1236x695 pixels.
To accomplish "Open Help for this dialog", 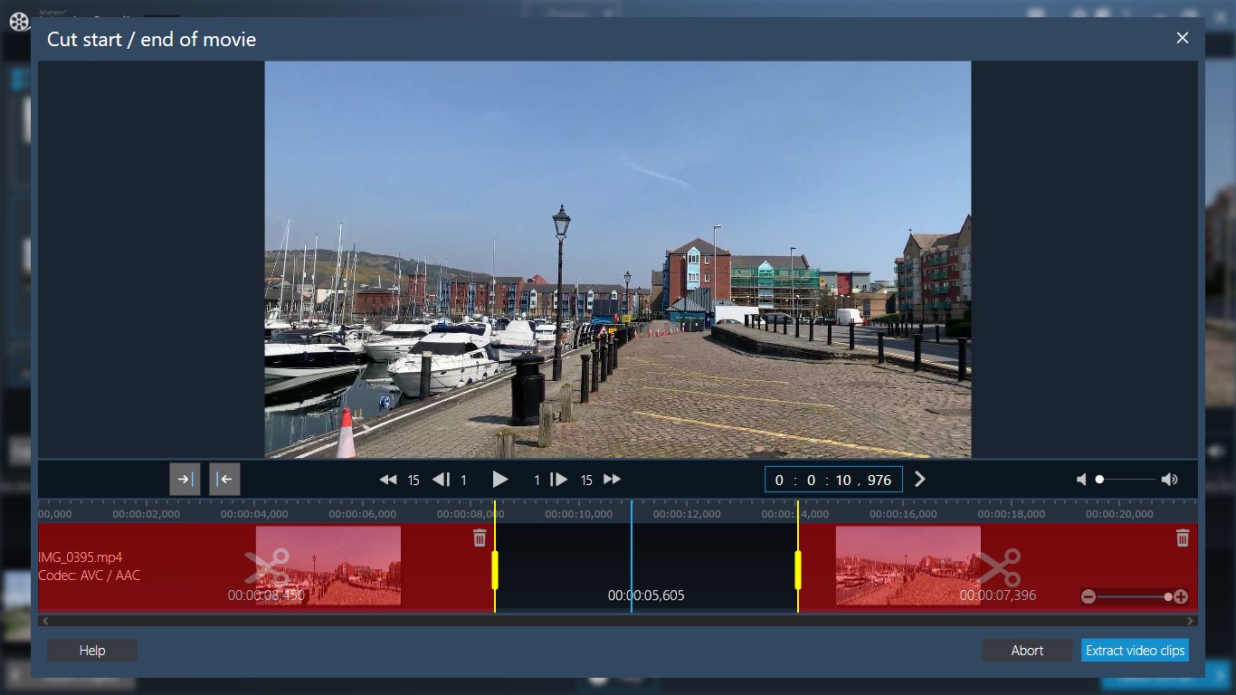I will click(x=91, y=650).
